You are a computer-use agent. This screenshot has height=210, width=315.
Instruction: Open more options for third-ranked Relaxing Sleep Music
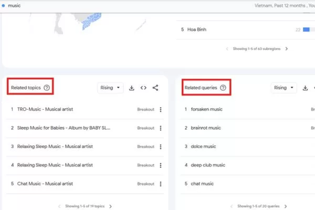click(x=161, y=146)
